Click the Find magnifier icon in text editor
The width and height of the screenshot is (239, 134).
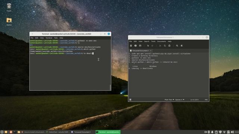[x=177, y=45]
